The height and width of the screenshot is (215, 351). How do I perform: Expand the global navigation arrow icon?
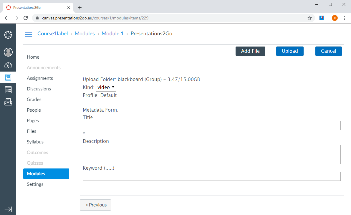pos(8,209)
